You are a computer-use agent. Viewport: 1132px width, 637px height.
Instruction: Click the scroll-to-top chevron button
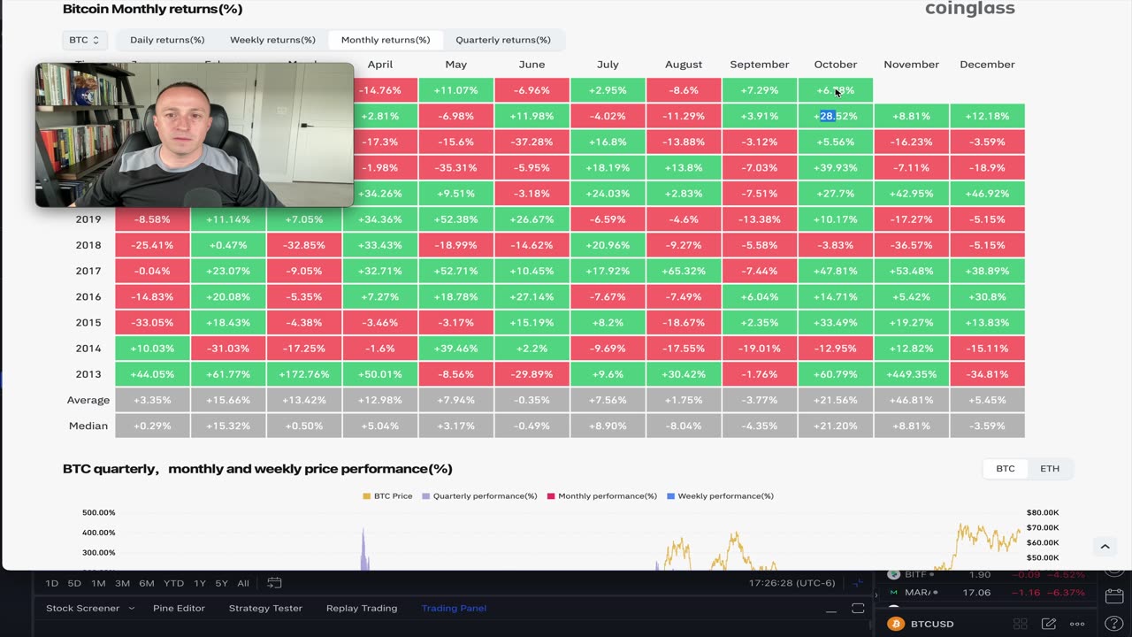1105,547
